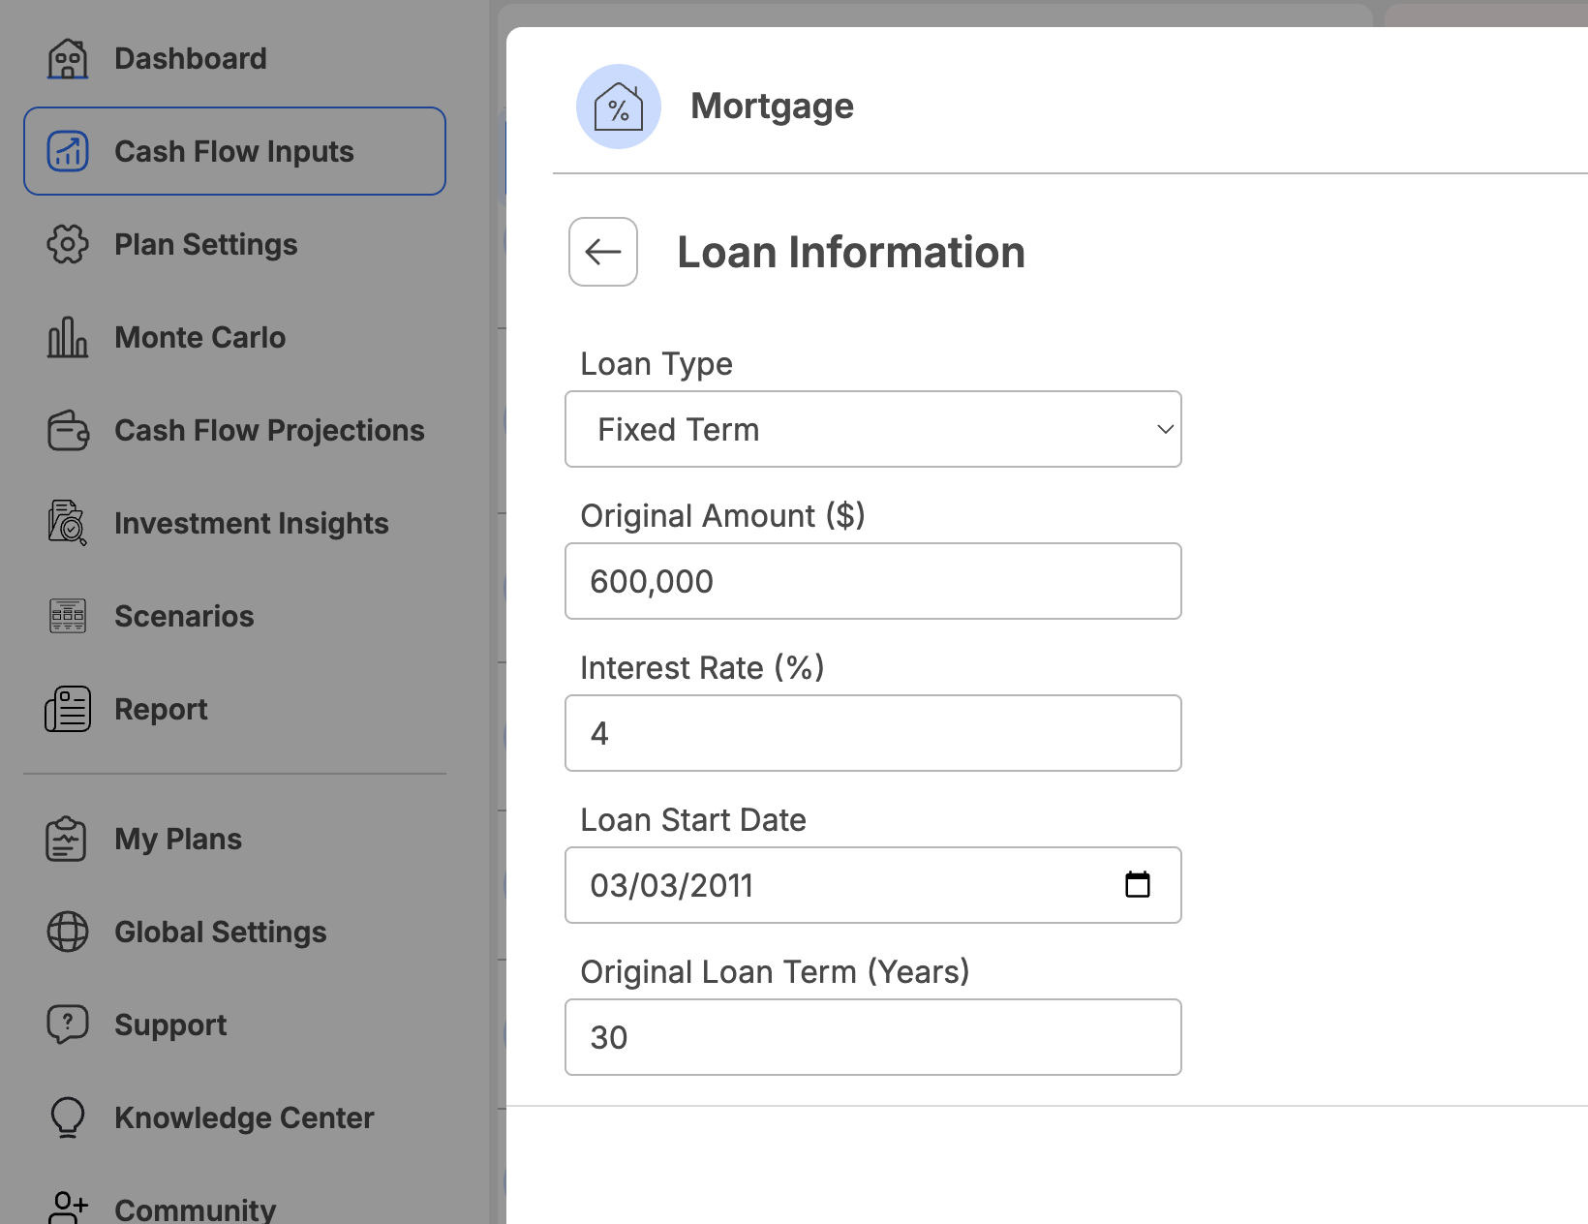Click the Dashboard house icon
1588x1224 pixels.
[x=68, y=58]
